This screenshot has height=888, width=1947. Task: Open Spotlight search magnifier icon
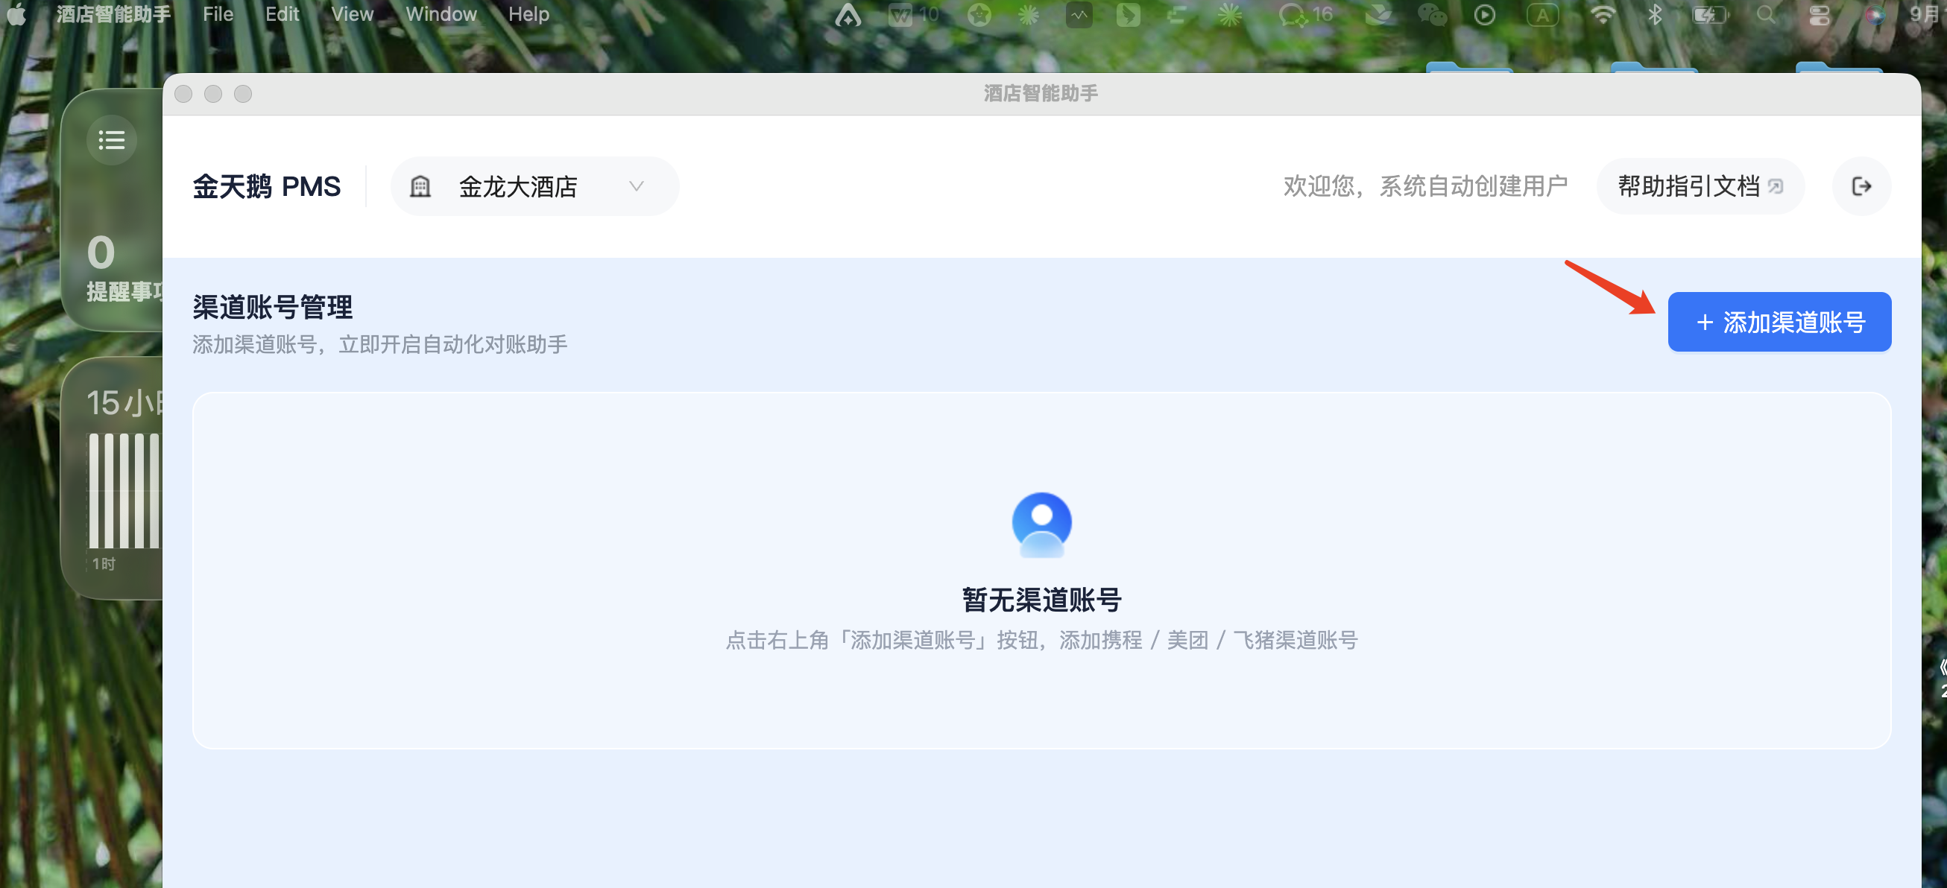click(1767, 14)
